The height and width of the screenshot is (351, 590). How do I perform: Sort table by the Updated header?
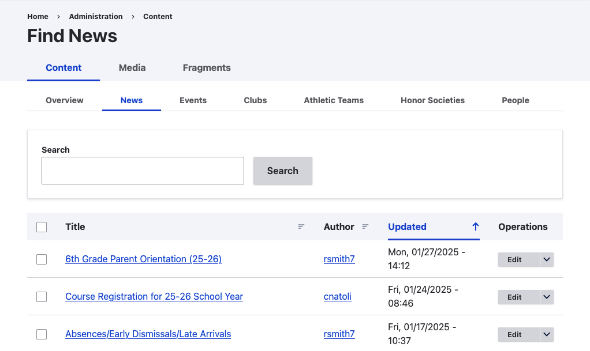click(x=407, y=227)
